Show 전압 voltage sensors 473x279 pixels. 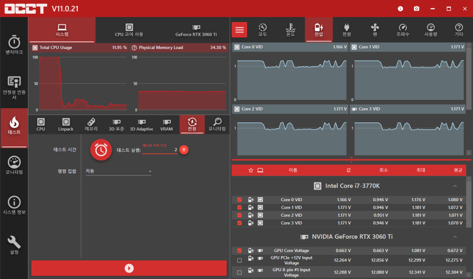coord(319,30)
